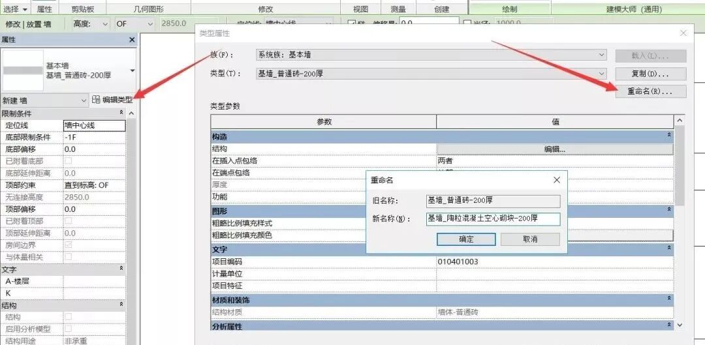Toggle the 与体量相关 checkbox
Screen dimensions: 705x345
[x=69, y=257]
